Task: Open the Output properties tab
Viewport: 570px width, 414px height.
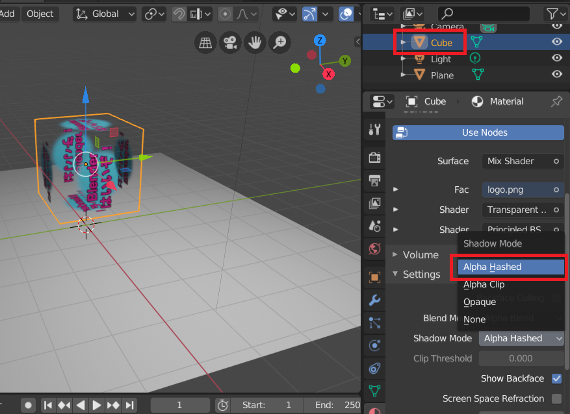Action: point(374,180)
